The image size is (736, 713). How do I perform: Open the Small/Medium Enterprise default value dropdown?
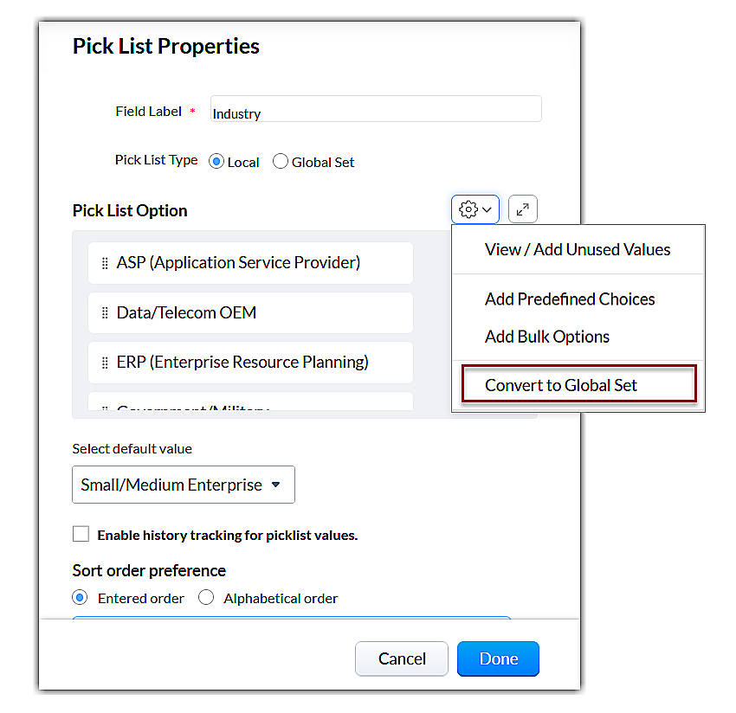(183, 485)
